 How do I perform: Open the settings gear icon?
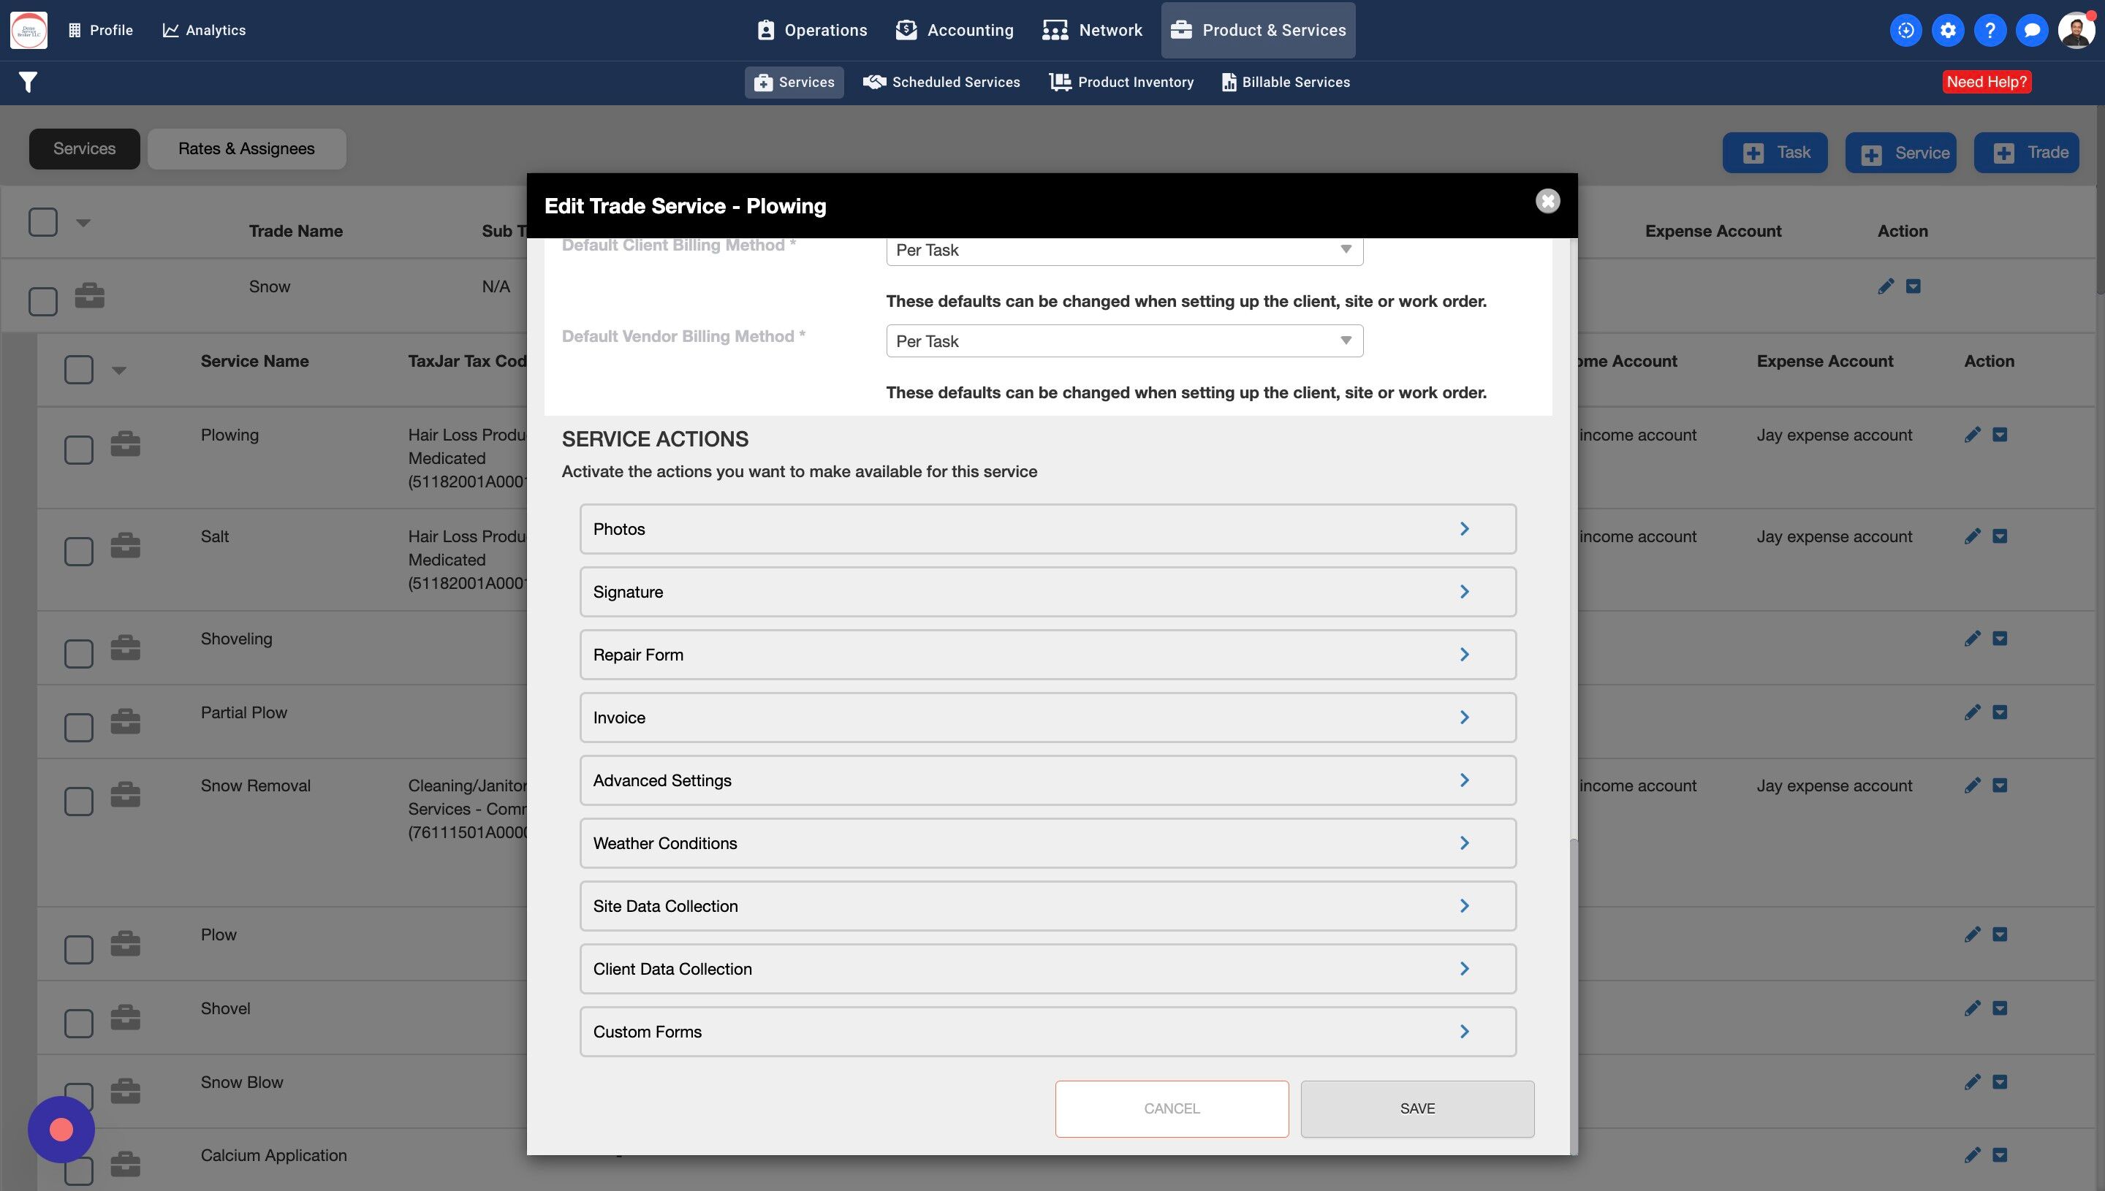point(1948,30)
